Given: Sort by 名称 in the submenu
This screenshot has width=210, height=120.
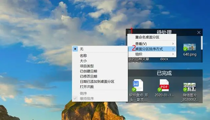Looking at the screenshot, I should point(100,56).
